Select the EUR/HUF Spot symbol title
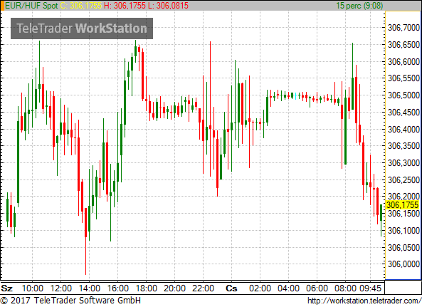 pos(31,6)
